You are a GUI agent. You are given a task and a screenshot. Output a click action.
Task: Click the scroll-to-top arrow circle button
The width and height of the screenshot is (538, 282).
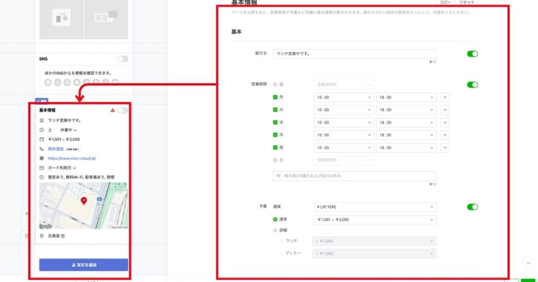529,263
